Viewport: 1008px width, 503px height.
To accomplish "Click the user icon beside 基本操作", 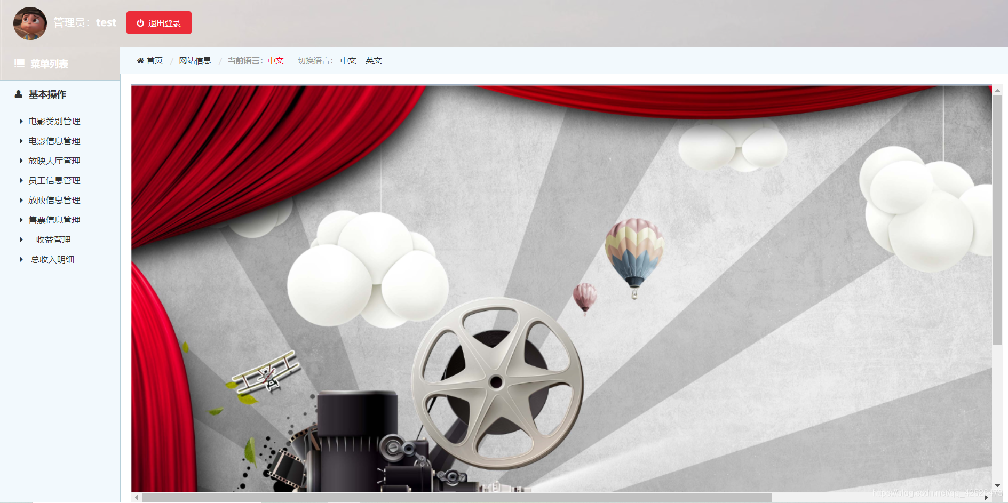I will [19, 94].
